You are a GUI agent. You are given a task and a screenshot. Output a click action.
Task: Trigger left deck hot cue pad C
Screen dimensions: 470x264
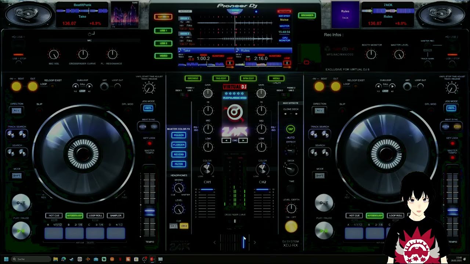click(95, 233)
